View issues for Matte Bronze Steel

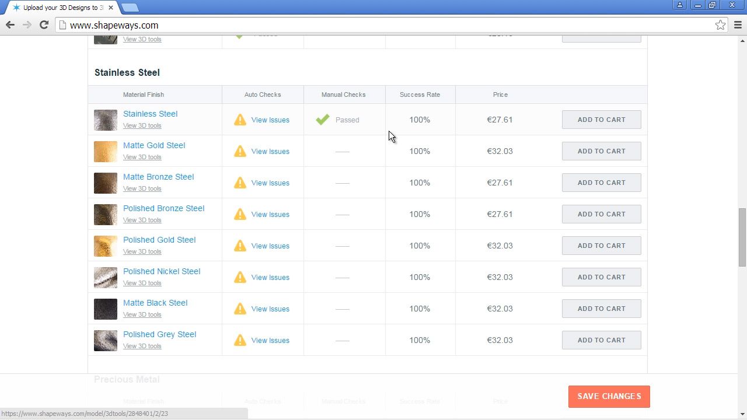point(270,183)
